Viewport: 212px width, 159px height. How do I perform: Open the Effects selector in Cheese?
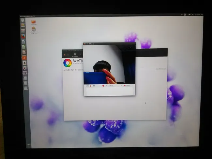click(127, 86)
